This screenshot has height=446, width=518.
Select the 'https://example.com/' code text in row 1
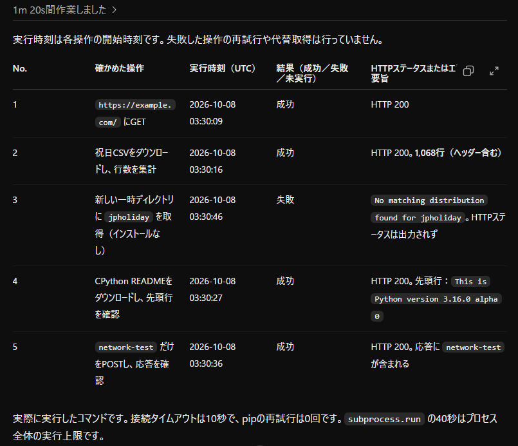point(135,113)
